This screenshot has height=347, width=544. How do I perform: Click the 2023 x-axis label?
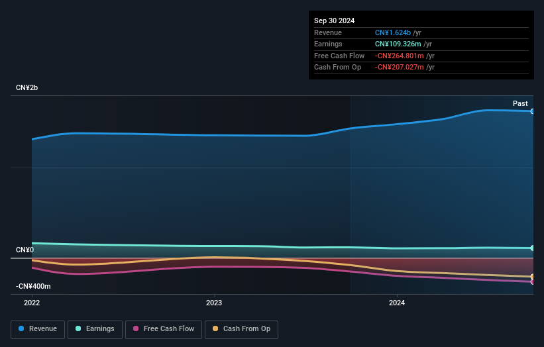pos(214,303)
